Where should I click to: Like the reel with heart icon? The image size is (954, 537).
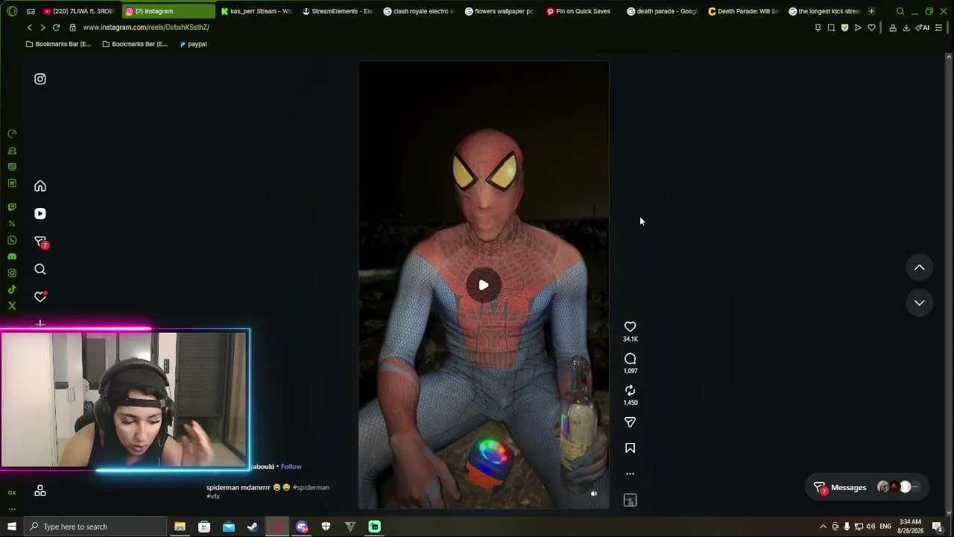pos(630,327)
